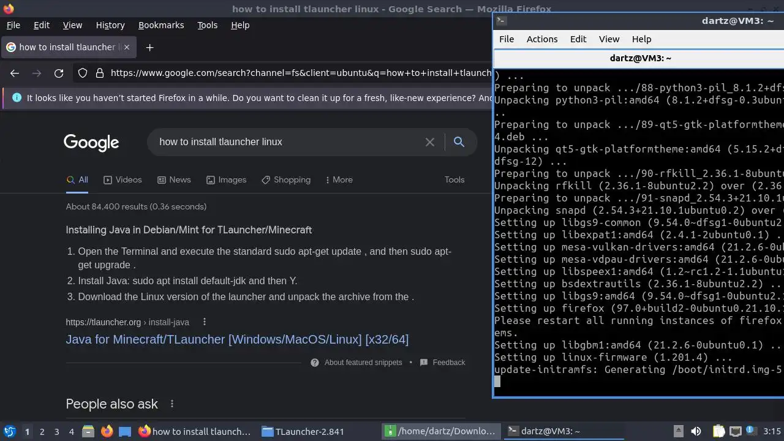
Task: Activate /home/dartz/Downloads window in taskbar
Action: [x=440, y=431]
